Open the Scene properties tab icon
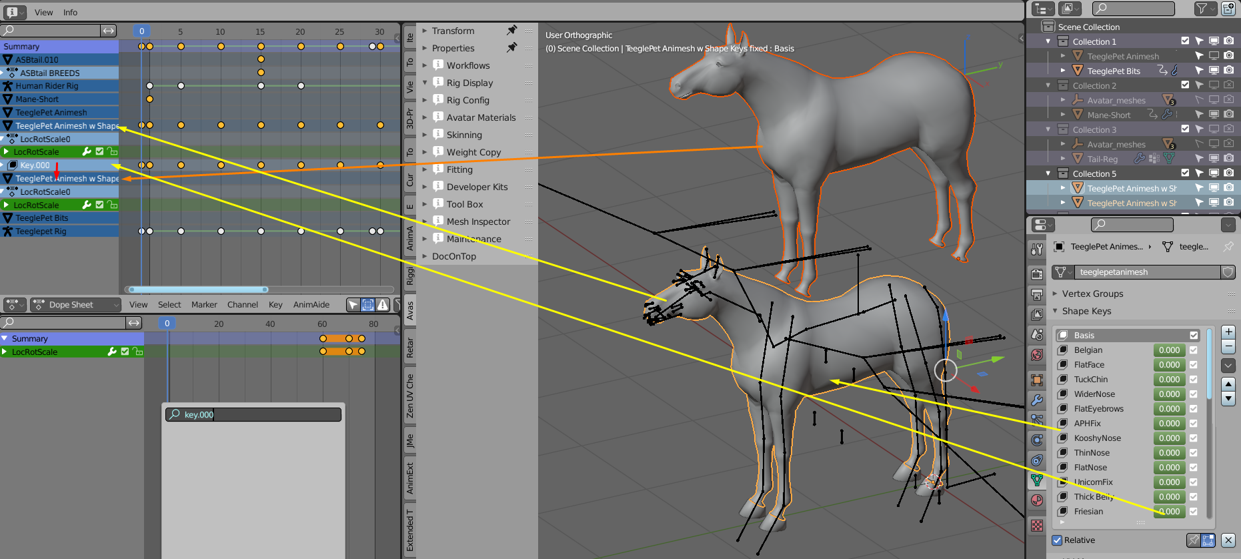This screenshot has height=559, width=1241. pos(1037,334)
